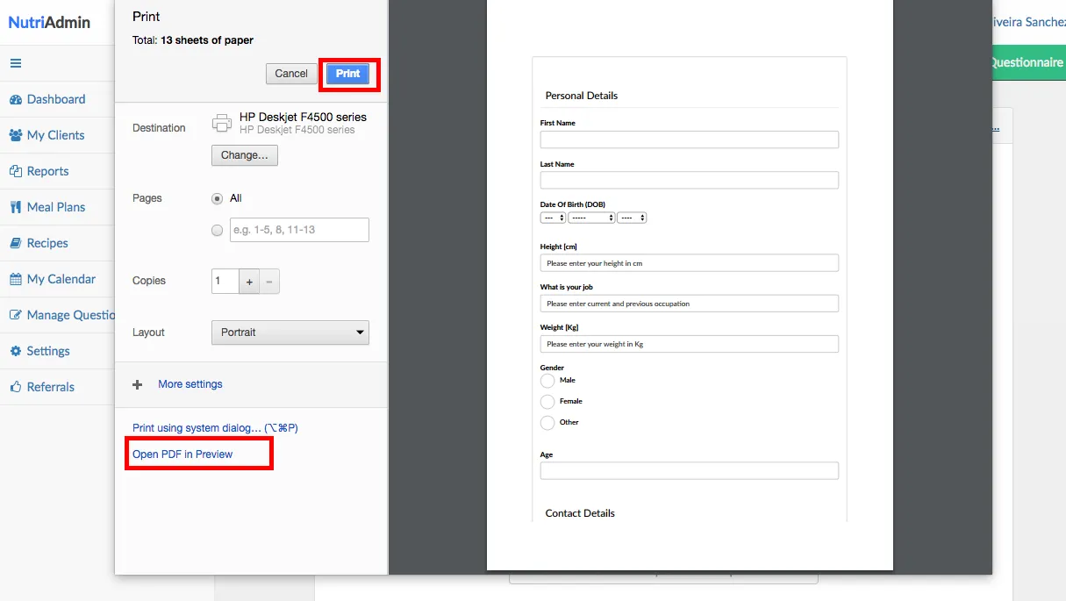Click the Referrals thumbs-up icon
The height and width of the screenshot is (601, 1066).
coord(16,388)
